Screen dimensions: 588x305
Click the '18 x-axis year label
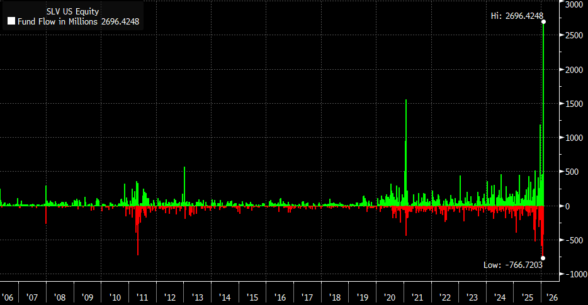[x=334, y=297]
